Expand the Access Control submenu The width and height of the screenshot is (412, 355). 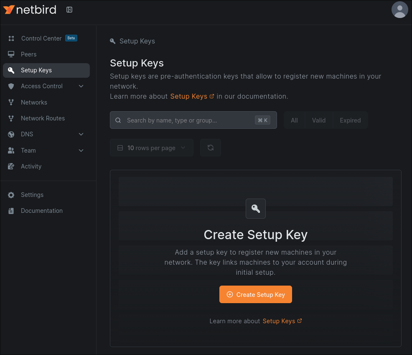point(81,86)
